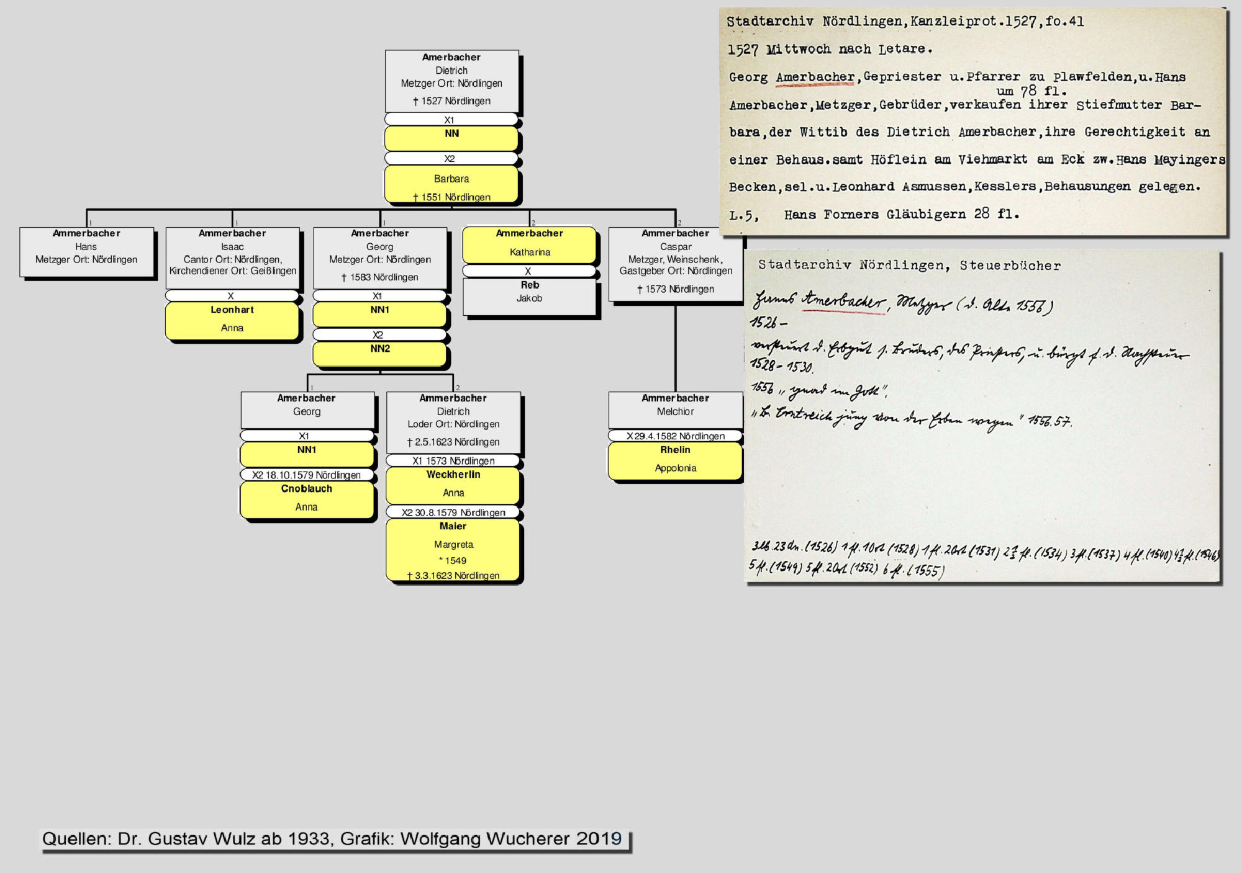The image size is (1242, 873).
Task: Click marriage label X2 18.10.1579 Nördlingen
Action: click(x=307, y=475)
